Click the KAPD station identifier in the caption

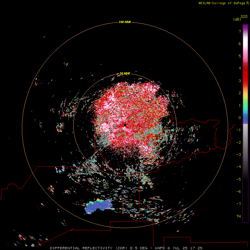pyautogui.click(x=160, y=248)
